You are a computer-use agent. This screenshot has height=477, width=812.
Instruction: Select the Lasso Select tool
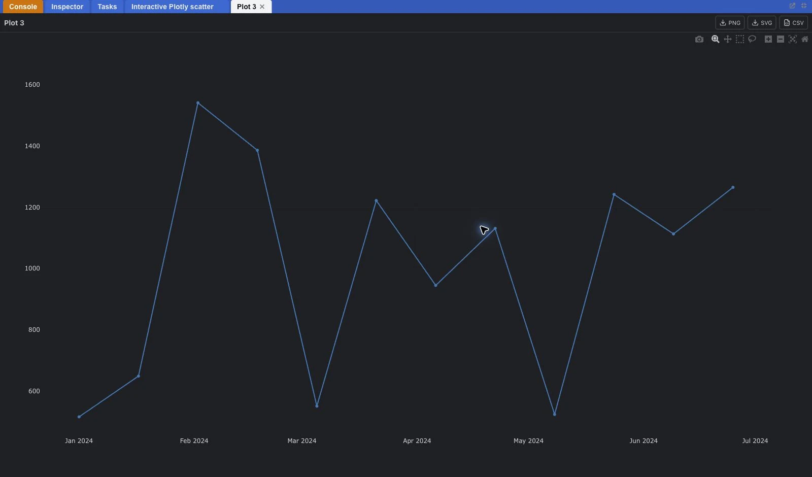coord(752,39)
